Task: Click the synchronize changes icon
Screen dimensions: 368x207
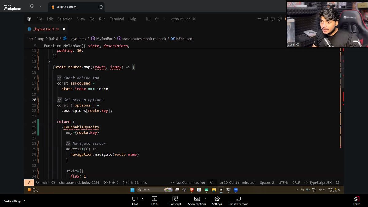Action: click(53, 182)
